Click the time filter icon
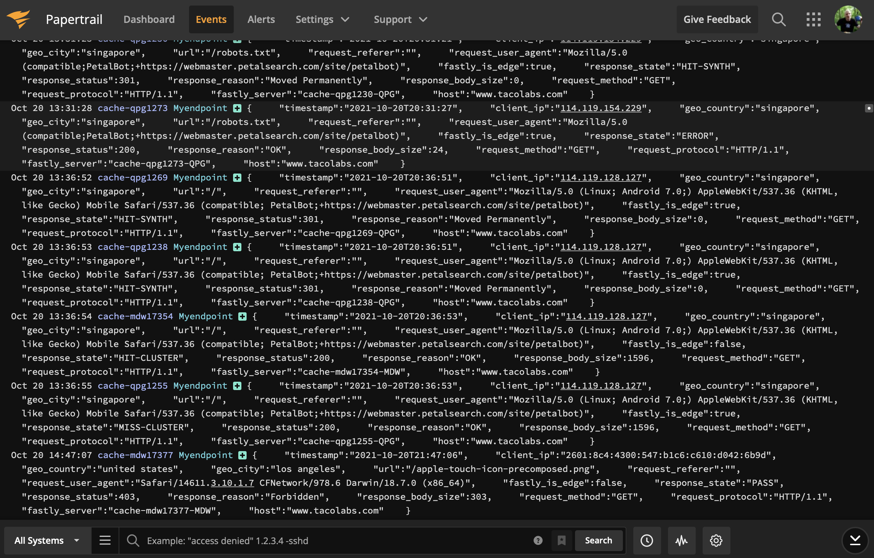This screenshot has width=874, height=558. coord(646,540)
